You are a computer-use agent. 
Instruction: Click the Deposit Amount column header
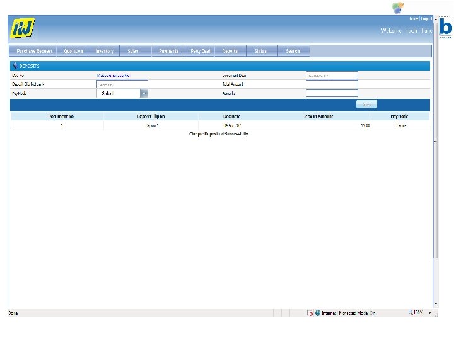coord(318,116)
